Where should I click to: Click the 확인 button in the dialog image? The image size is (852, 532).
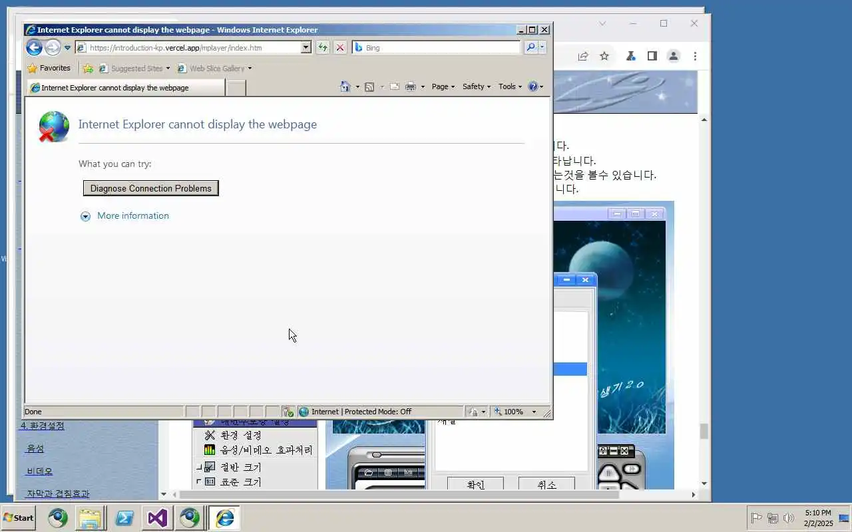coord(475,485)
